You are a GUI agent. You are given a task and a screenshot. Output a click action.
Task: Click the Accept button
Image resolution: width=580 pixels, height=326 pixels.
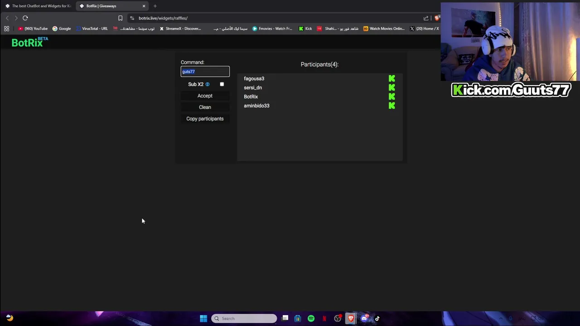[205, 96]
